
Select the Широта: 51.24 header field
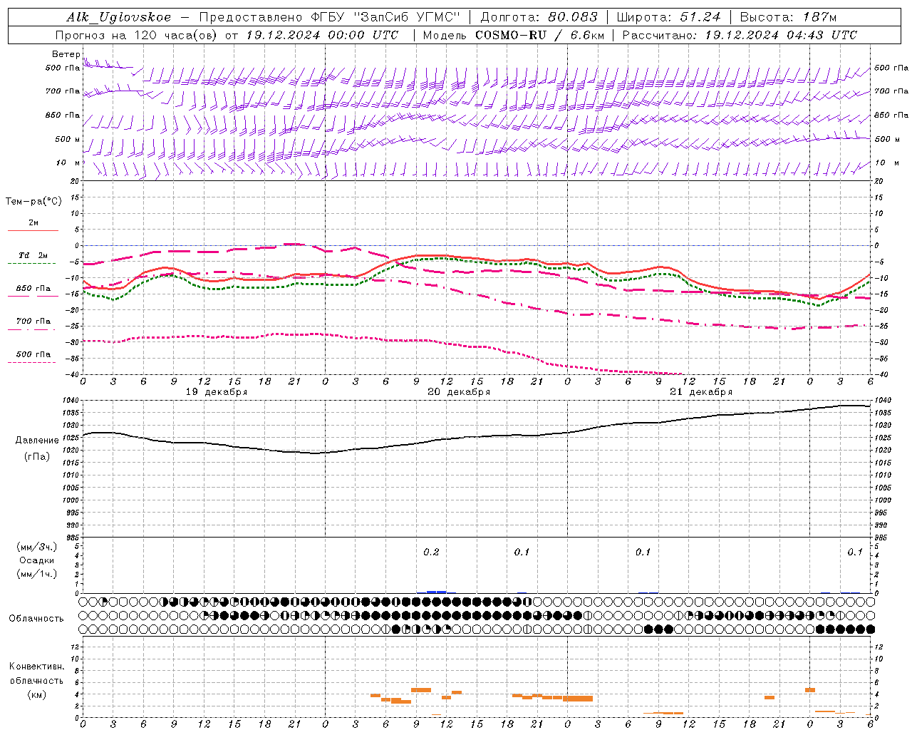(x=668, y=17)
